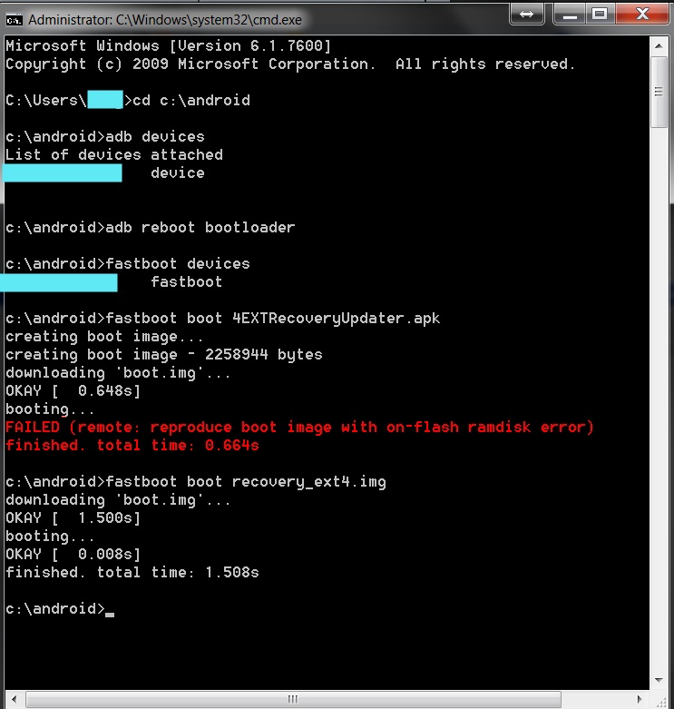The image size is (674, 709).
Task: Click the red FAILED remote error line
Action: coord(299,428)
